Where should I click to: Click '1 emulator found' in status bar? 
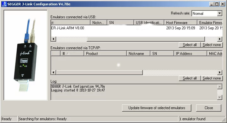(x=192, y=119)
